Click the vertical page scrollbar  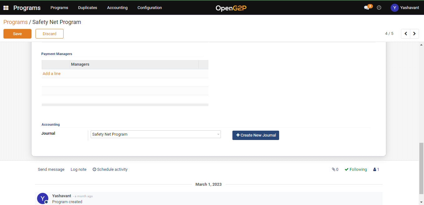[421, 168]
